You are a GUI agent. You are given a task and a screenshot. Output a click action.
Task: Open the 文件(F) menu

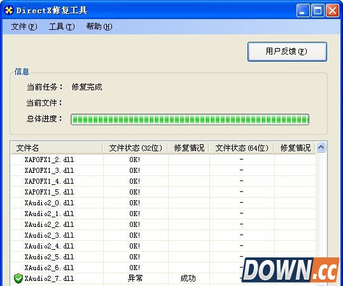[24, 27]
